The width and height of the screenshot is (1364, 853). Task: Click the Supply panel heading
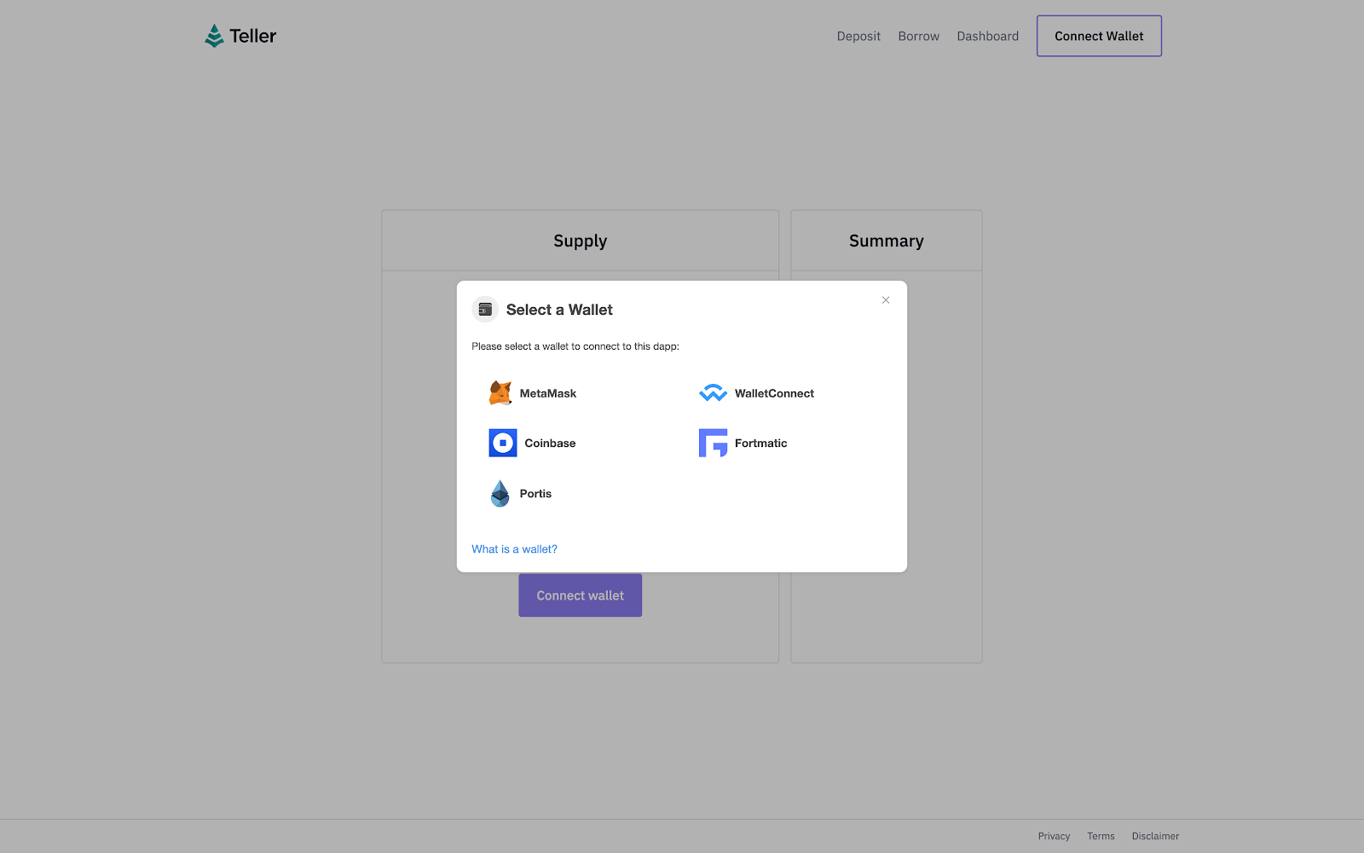[581, 241]
